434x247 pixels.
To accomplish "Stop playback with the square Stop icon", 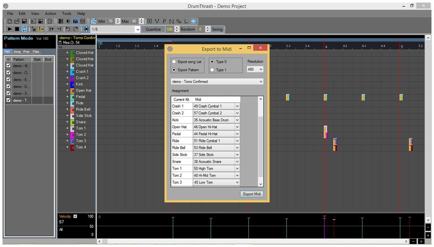I will pyautogui.click(x=17, y=29).
